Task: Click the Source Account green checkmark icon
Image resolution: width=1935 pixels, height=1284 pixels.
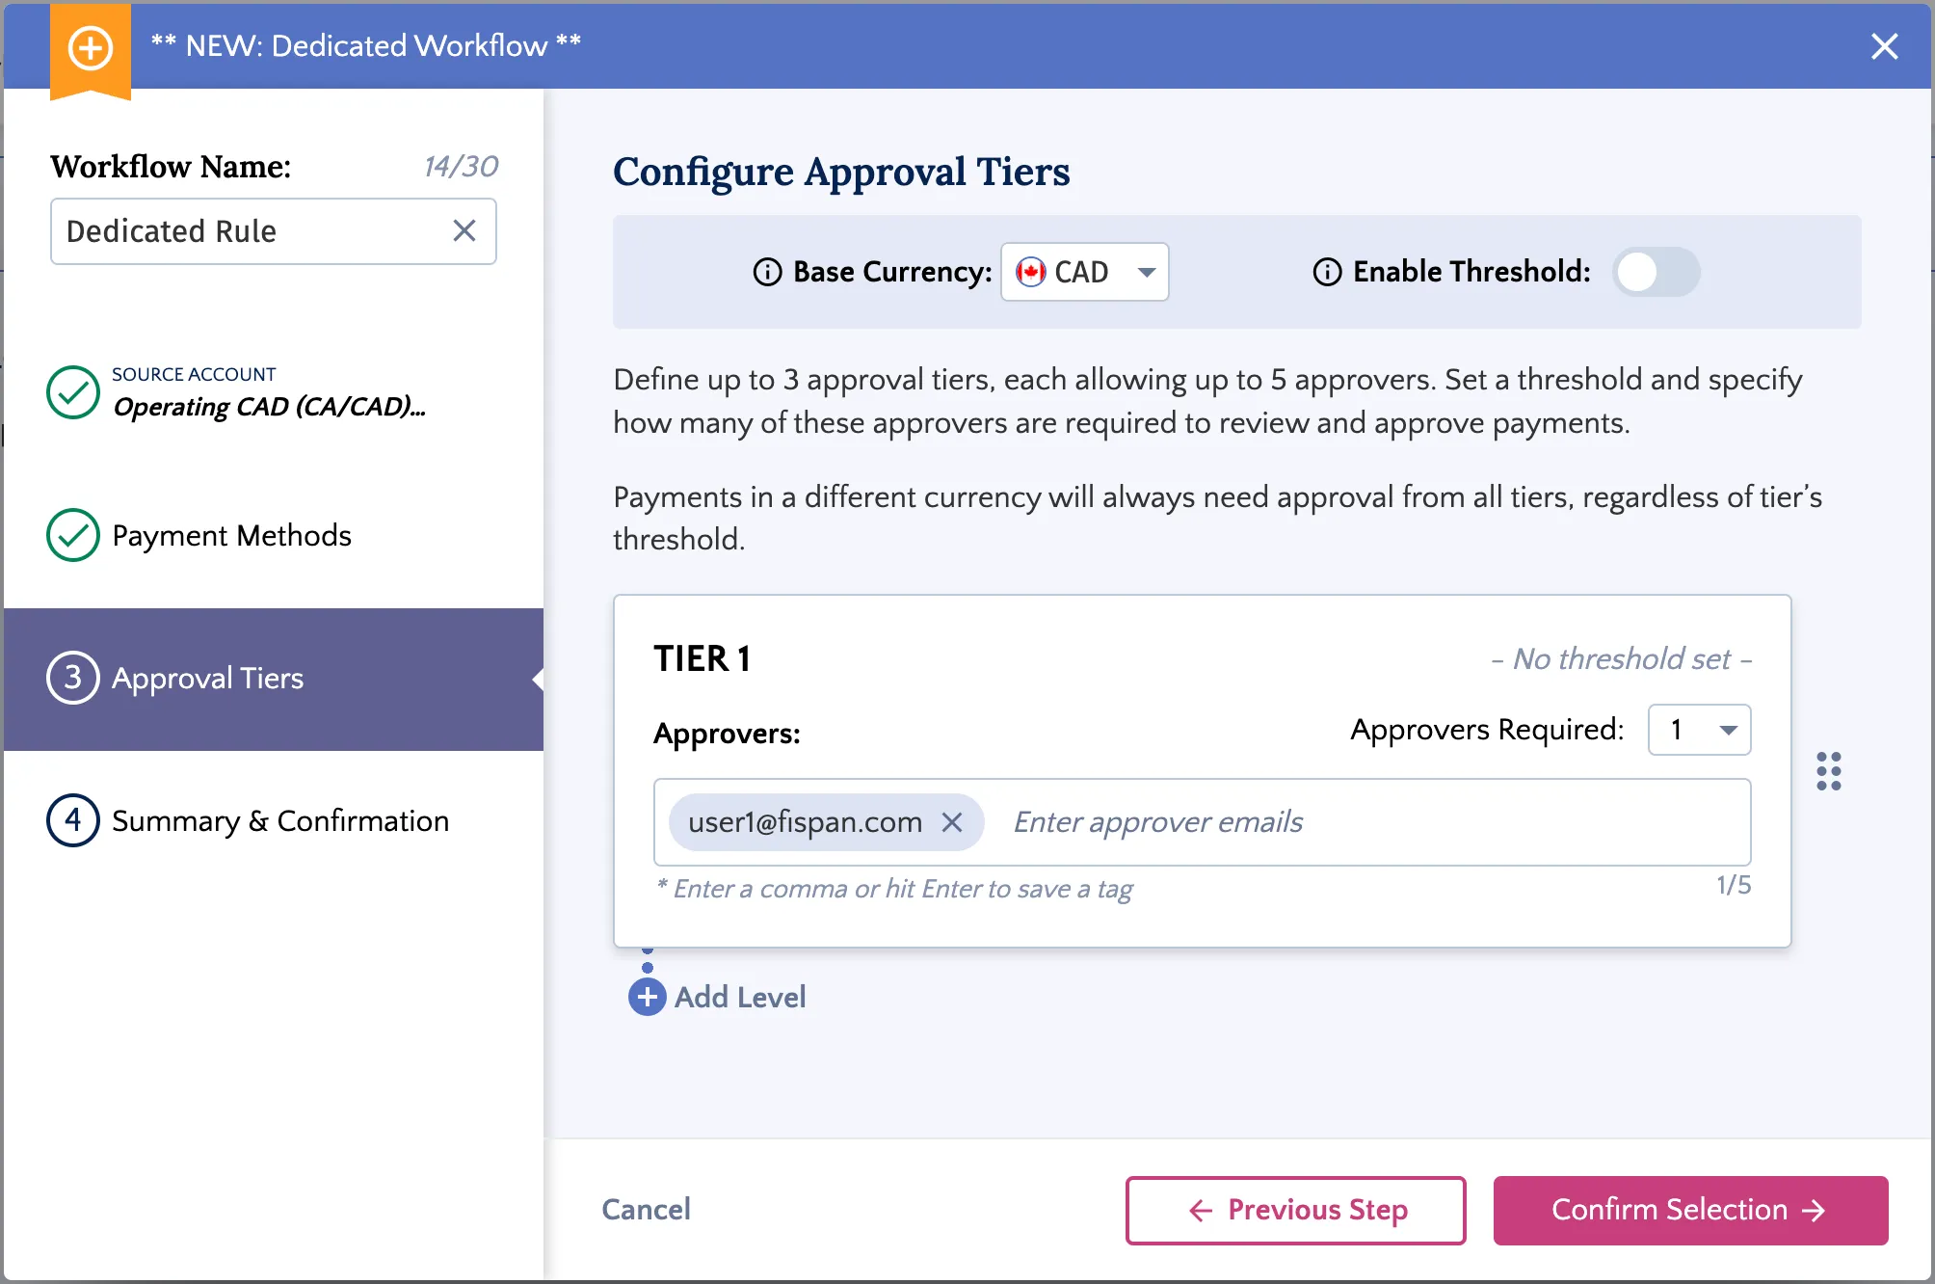Action: click(73, 392)
